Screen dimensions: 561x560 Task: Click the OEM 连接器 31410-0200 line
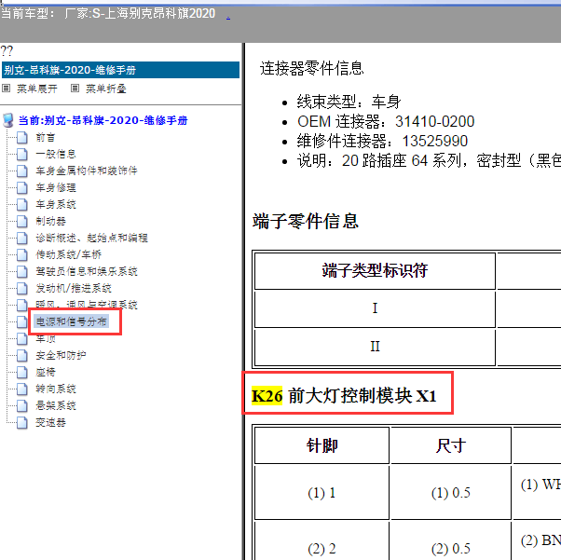click(386, 122)
